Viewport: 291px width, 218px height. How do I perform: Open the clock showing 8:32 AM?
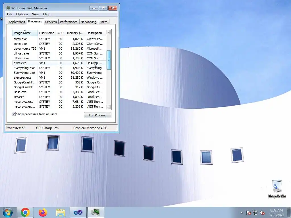pos(277,213)
